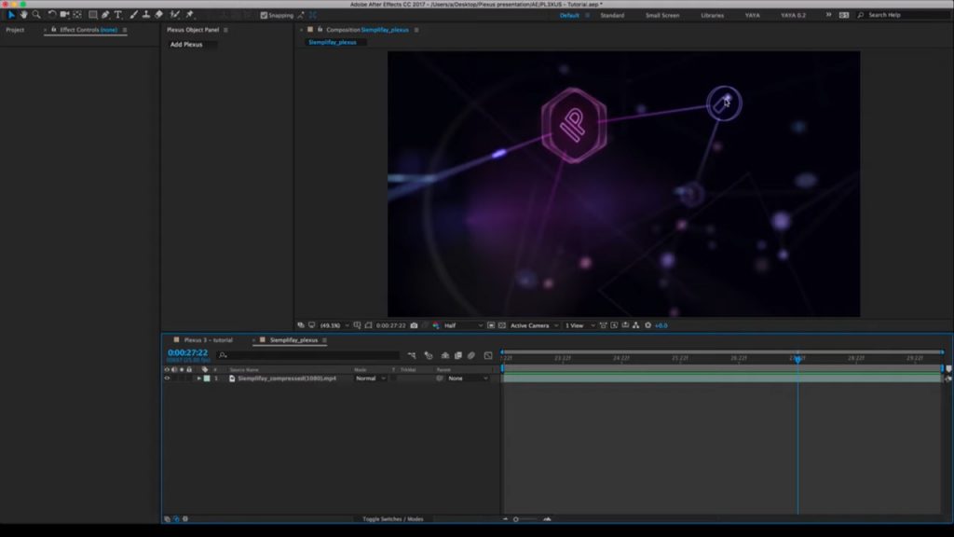
Task: Select the Hand tool in the toolbar
Action: 25,14
